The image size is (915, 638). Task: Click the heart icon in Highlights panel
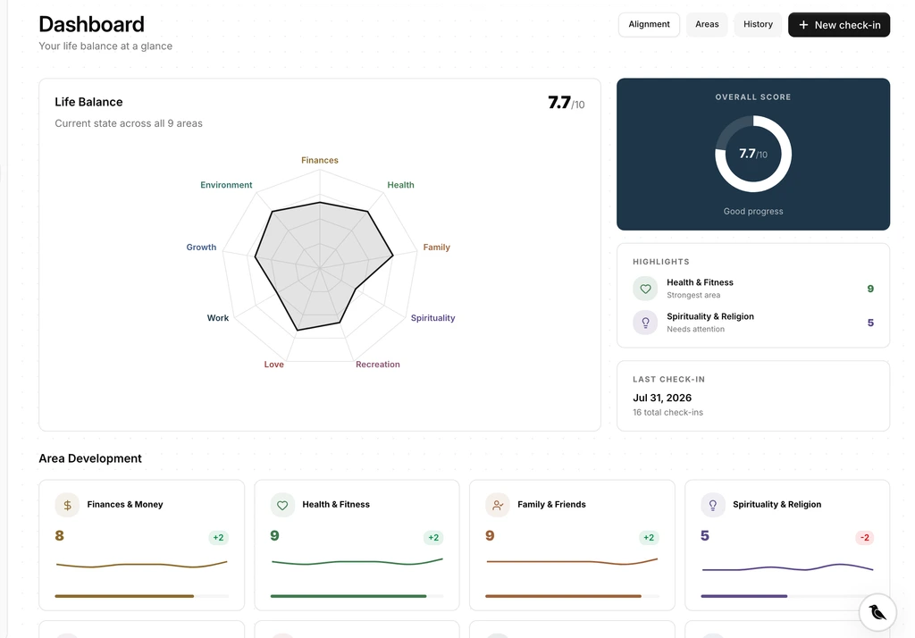pos(645,289)
